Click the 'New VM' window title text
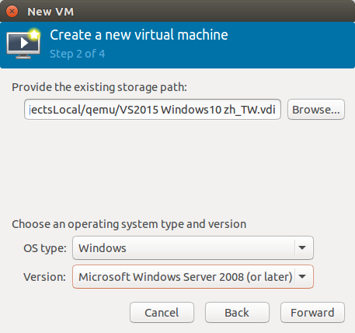Viewport: 355px width, 333px height. [50, 12]
